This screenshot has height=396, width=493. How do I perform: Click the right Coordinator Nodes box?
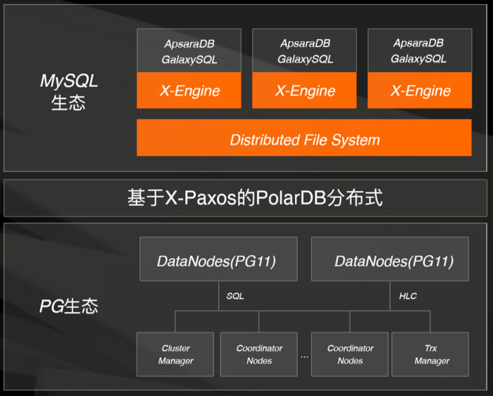350,354
